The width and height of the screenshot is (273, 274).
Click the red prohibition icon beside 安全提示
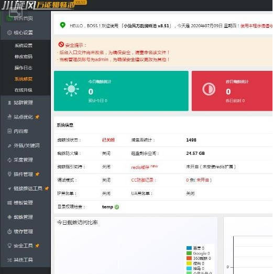pos(61,45)
